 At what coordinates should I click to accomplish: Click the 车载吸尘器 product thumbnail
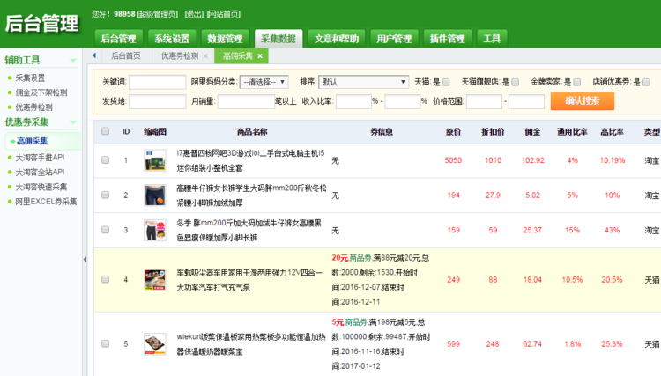(x=155, y=280)
